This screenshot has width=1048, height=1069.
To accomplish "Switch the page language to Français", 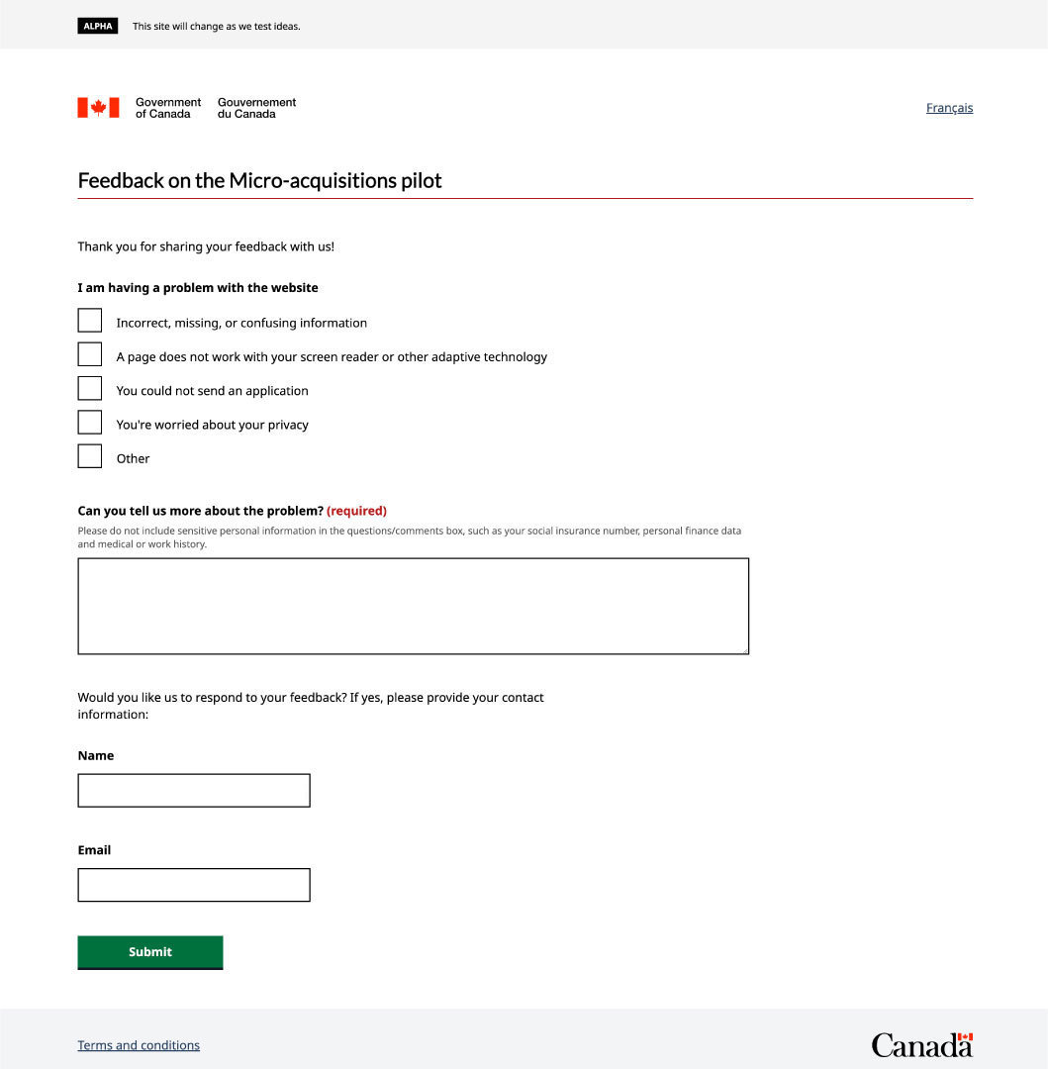I will pos(949,108).
